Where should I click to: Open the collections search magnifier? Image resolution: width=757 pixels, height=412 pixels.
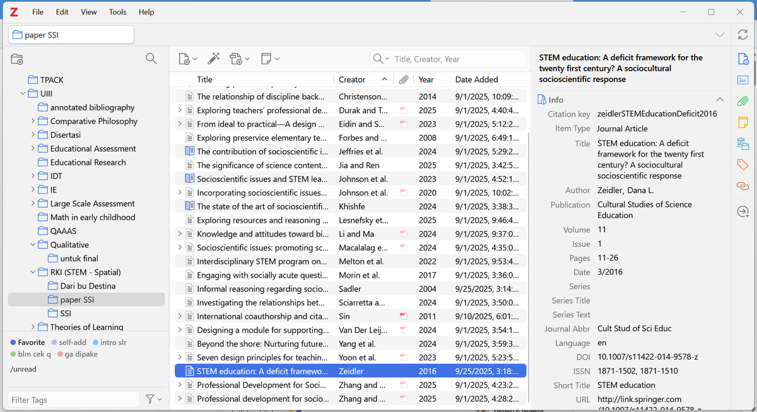coord(151,59)
